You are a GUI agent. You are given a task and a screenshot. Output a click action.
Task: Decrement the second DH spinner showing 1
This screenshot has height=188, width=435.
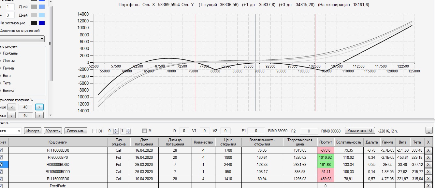[128, 132]
